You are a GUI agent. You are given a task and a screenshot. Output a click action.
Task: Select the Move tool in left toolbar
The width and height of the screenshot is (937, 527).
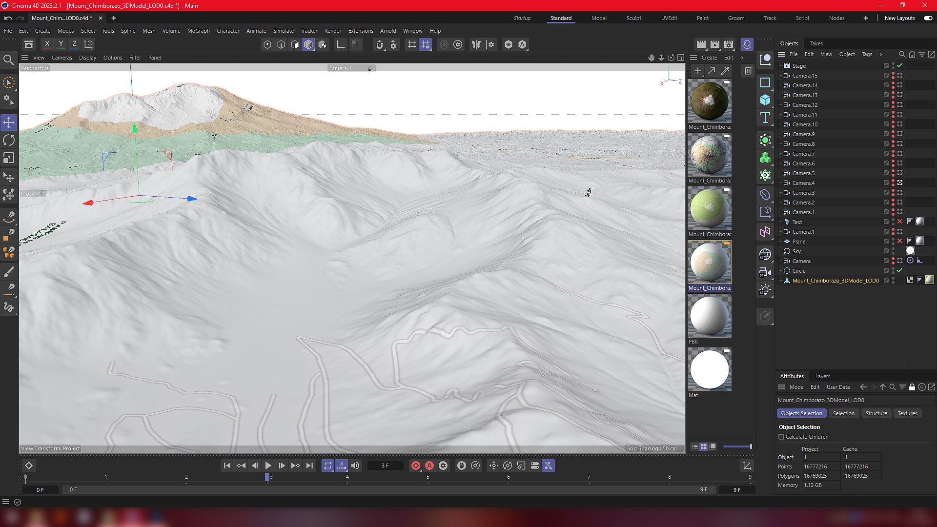click(x=9, y=122)
